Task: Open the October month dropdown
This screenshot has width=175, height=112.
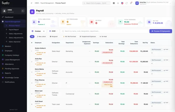Action: click(x=38, y=31)
